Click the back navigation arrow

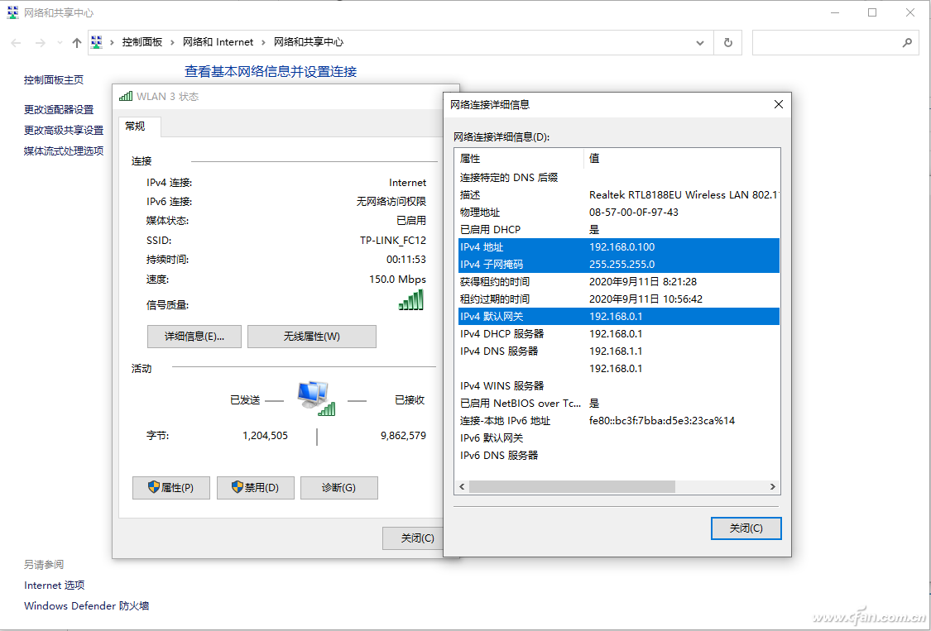click(14, 42)
